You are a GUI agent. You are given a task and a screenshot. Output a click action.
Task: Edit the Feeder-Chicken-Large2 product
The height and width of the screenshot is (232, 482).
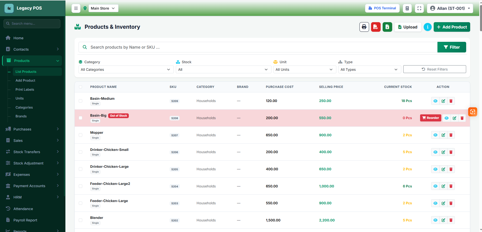(443, 186)
